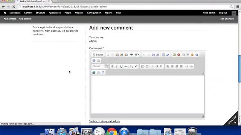Toggle Bold formatting
This screenshot has height=135, width=241.
pos(112,66)
